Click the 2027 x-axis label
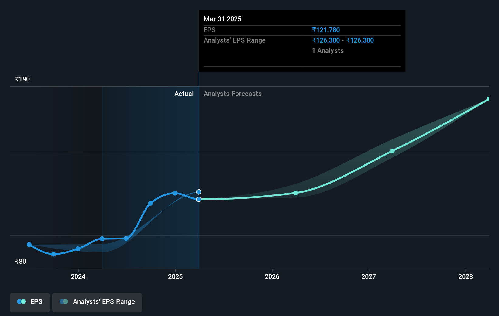The image size is (499, 316). point(369,277)
